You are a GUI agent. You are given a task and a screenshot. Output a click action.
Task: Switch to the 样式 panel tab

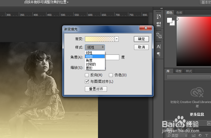point(189,71)
